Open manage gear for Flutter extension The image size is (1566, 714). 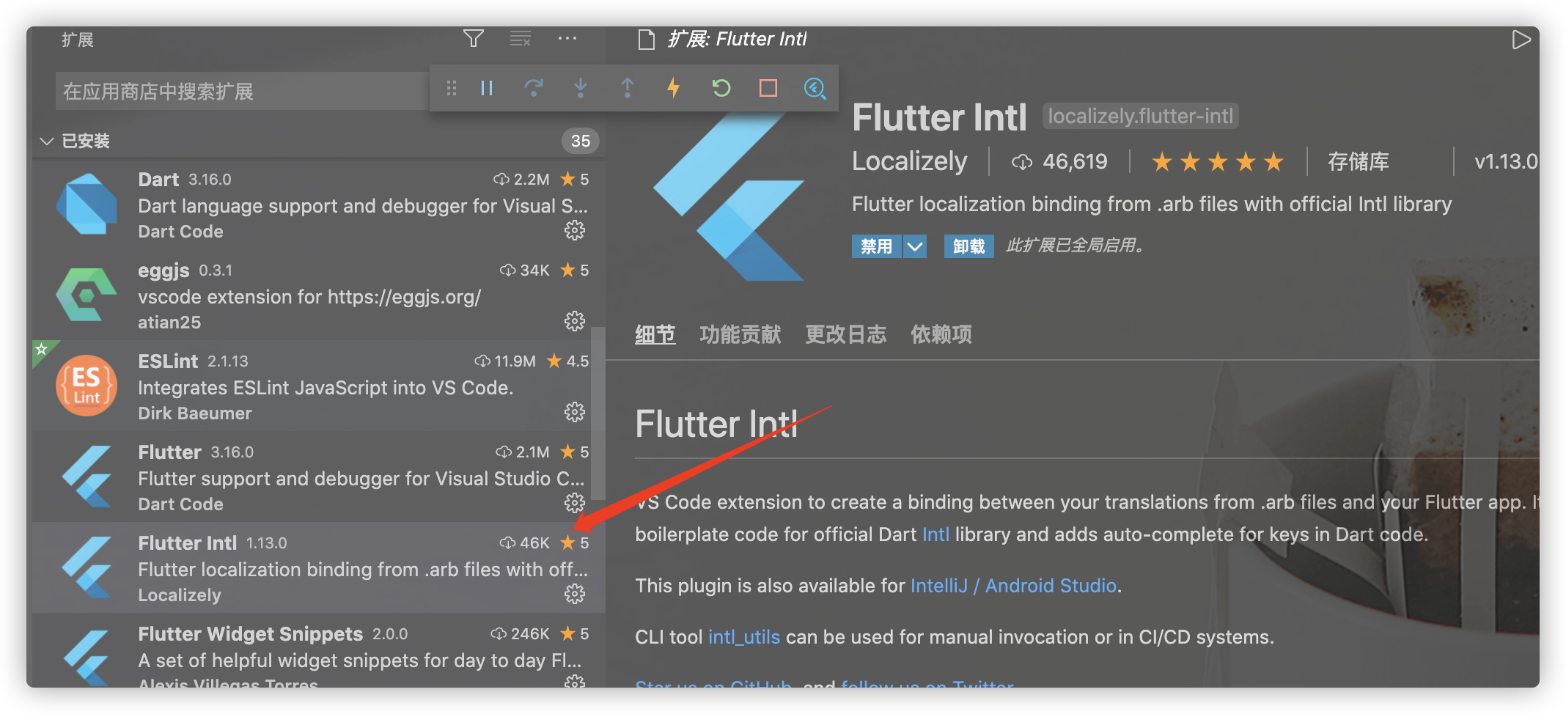pos(575,503)
